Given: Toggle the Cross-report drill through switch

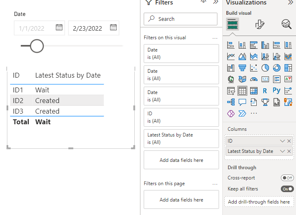Looking at the screenshot, I should tap(287, 178).
